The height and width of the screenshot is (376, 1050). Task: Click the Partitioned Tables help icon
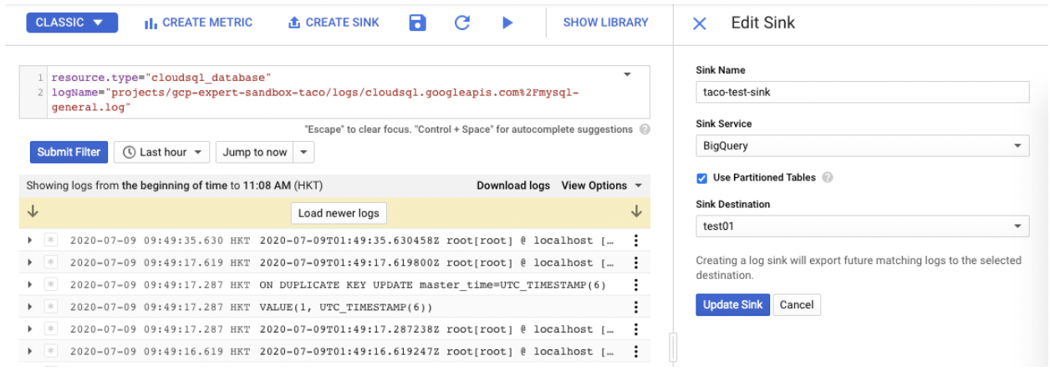(827, 178)
